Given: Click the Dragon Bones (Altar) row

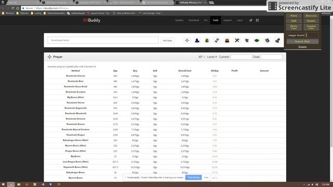Looking at the screenshot, I should click(x=165, y=151).
